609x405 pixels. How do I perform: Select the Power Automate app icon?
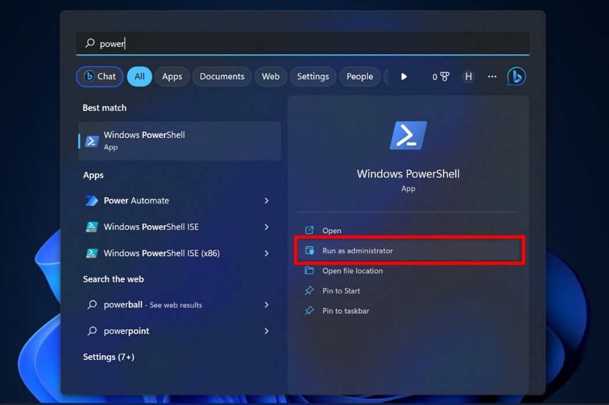(x=92, y=201)
